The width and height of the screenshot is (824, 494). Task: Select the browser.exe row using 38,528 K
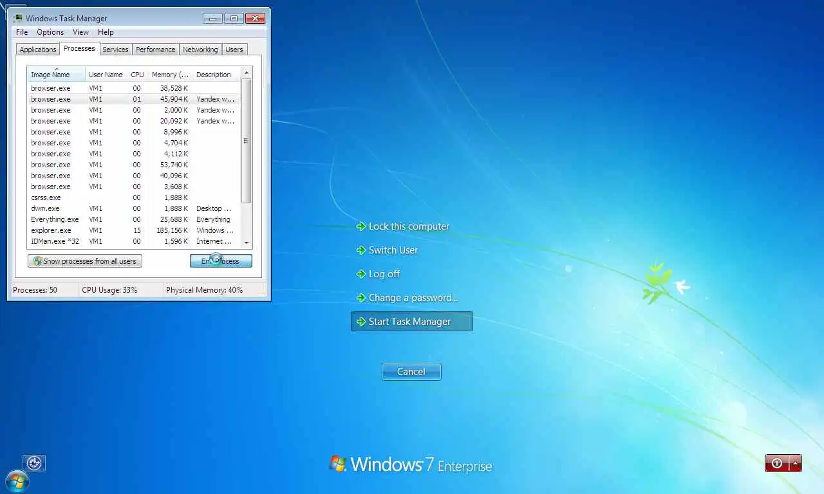tap(134, 88)
